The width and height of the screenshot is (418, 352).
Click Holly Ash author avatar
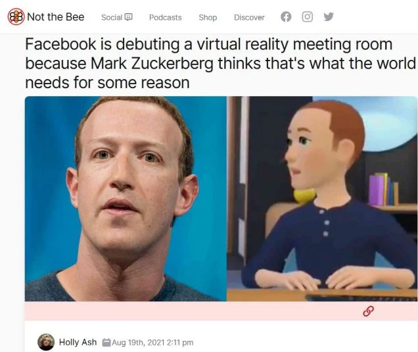46,342
